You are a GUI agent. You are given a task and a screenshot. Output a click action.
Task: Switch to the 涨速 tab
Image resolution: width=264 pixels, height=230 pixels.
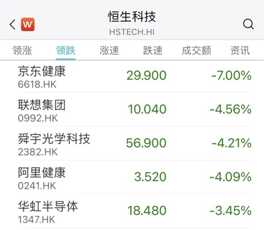tap(109, 51)
